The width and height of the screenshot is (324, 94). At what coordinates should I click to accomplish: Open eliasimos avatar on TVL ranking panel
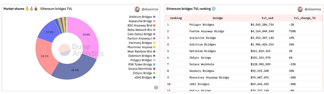tap(300, 9)
